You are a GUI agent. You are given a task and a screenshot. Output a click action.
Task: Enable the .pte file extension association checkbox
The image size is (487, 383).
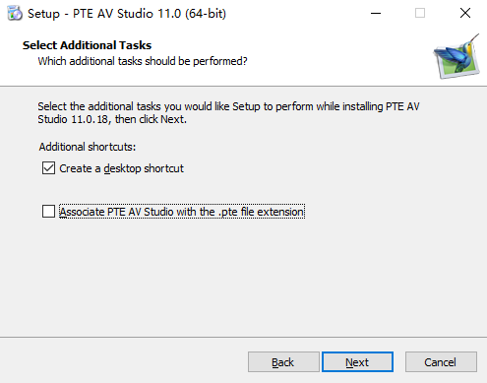click(x=48, y=211)
